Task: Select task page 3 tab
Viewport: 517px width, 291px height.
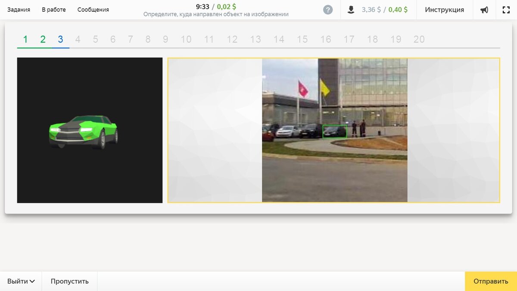Action: [60, 39]
